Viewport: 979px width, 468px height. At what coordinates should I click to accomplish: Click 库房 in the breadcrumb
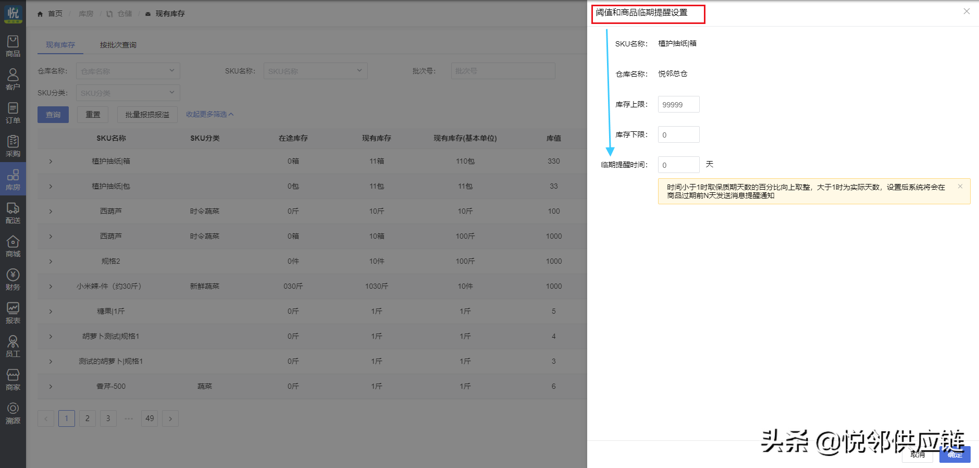point(86,14)
